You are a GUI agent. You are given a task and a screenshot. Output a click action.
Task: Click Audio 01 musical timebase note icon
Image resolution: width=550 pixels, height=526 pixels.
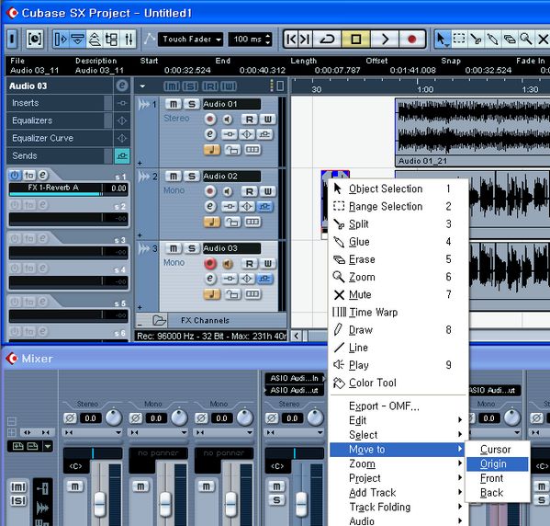[212, 150]
